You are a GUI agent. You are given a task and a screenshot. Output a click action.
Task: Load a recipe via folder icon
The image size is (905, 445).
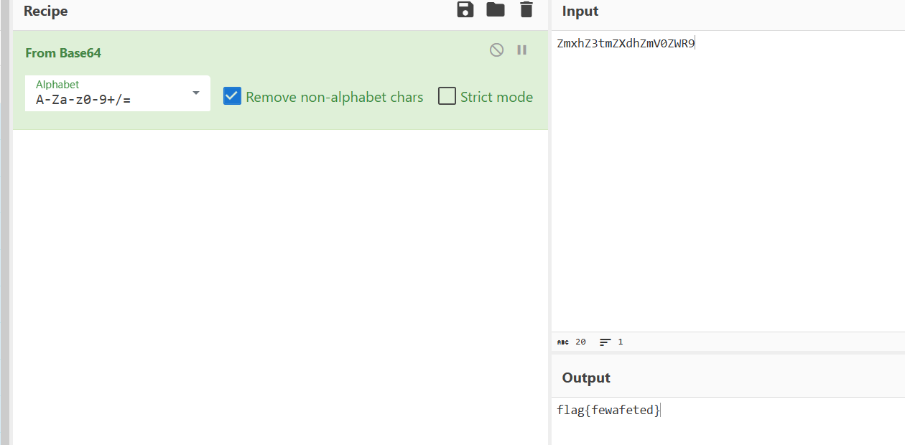[496, 10]
